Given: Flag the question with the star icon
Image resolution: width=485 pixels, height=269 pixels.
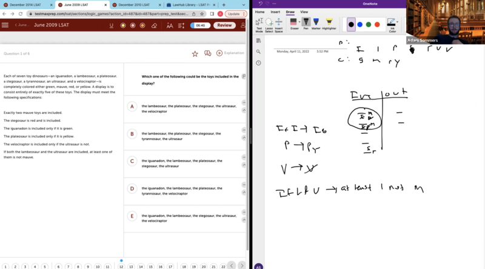Looking at the screenshot, I should click(195, 53).
